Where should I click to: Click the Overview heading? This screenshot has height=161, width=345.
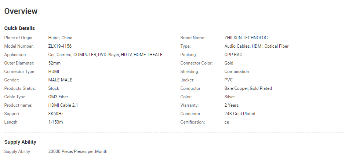21,11
